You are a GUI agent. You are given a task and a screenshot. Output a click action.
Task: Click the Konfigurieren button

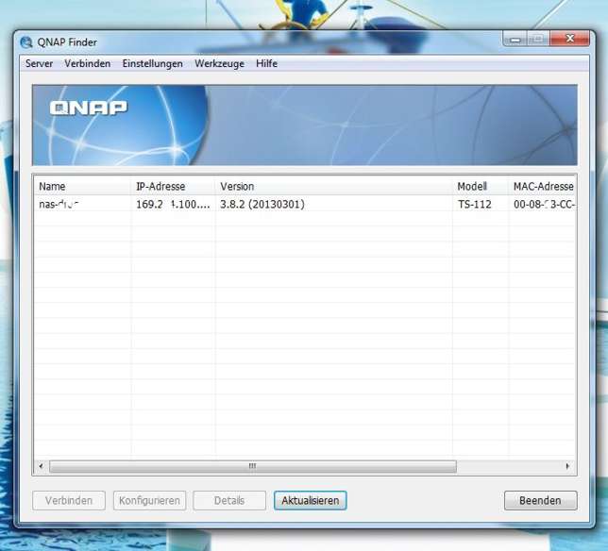click(x=150, y=500)
